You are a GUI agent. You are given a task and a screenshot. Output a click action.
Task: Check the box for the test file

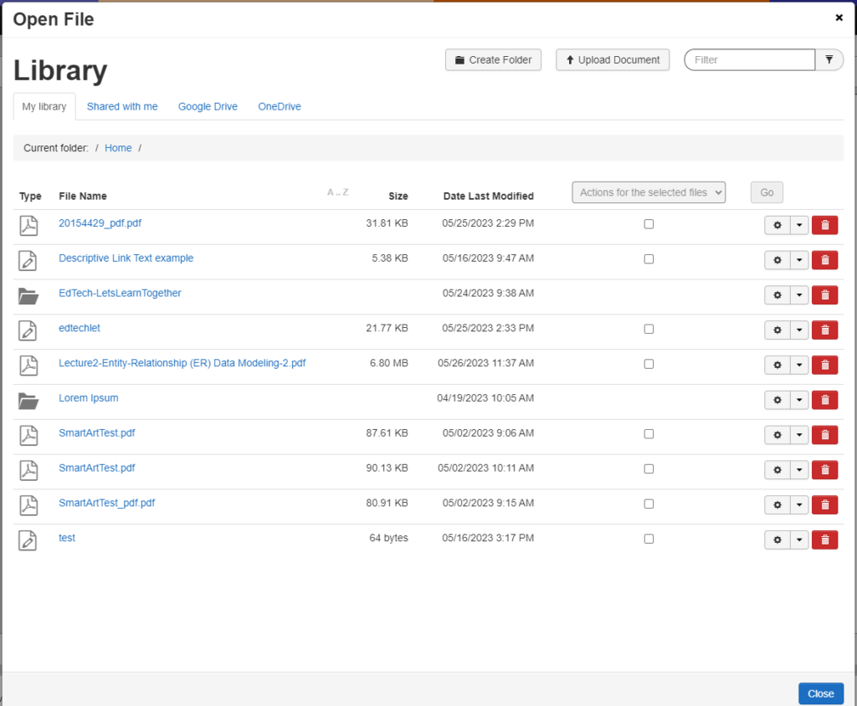pyautogui.click(x=649, y=540)
